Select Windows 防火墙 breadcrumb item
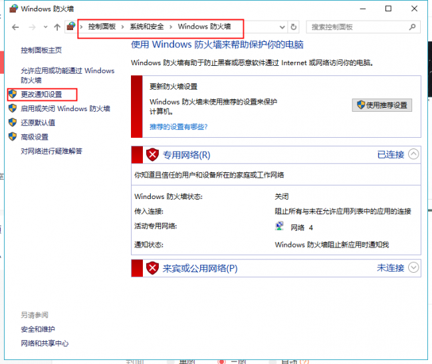This screenshot has width=432, height=364. pos(205,27)
